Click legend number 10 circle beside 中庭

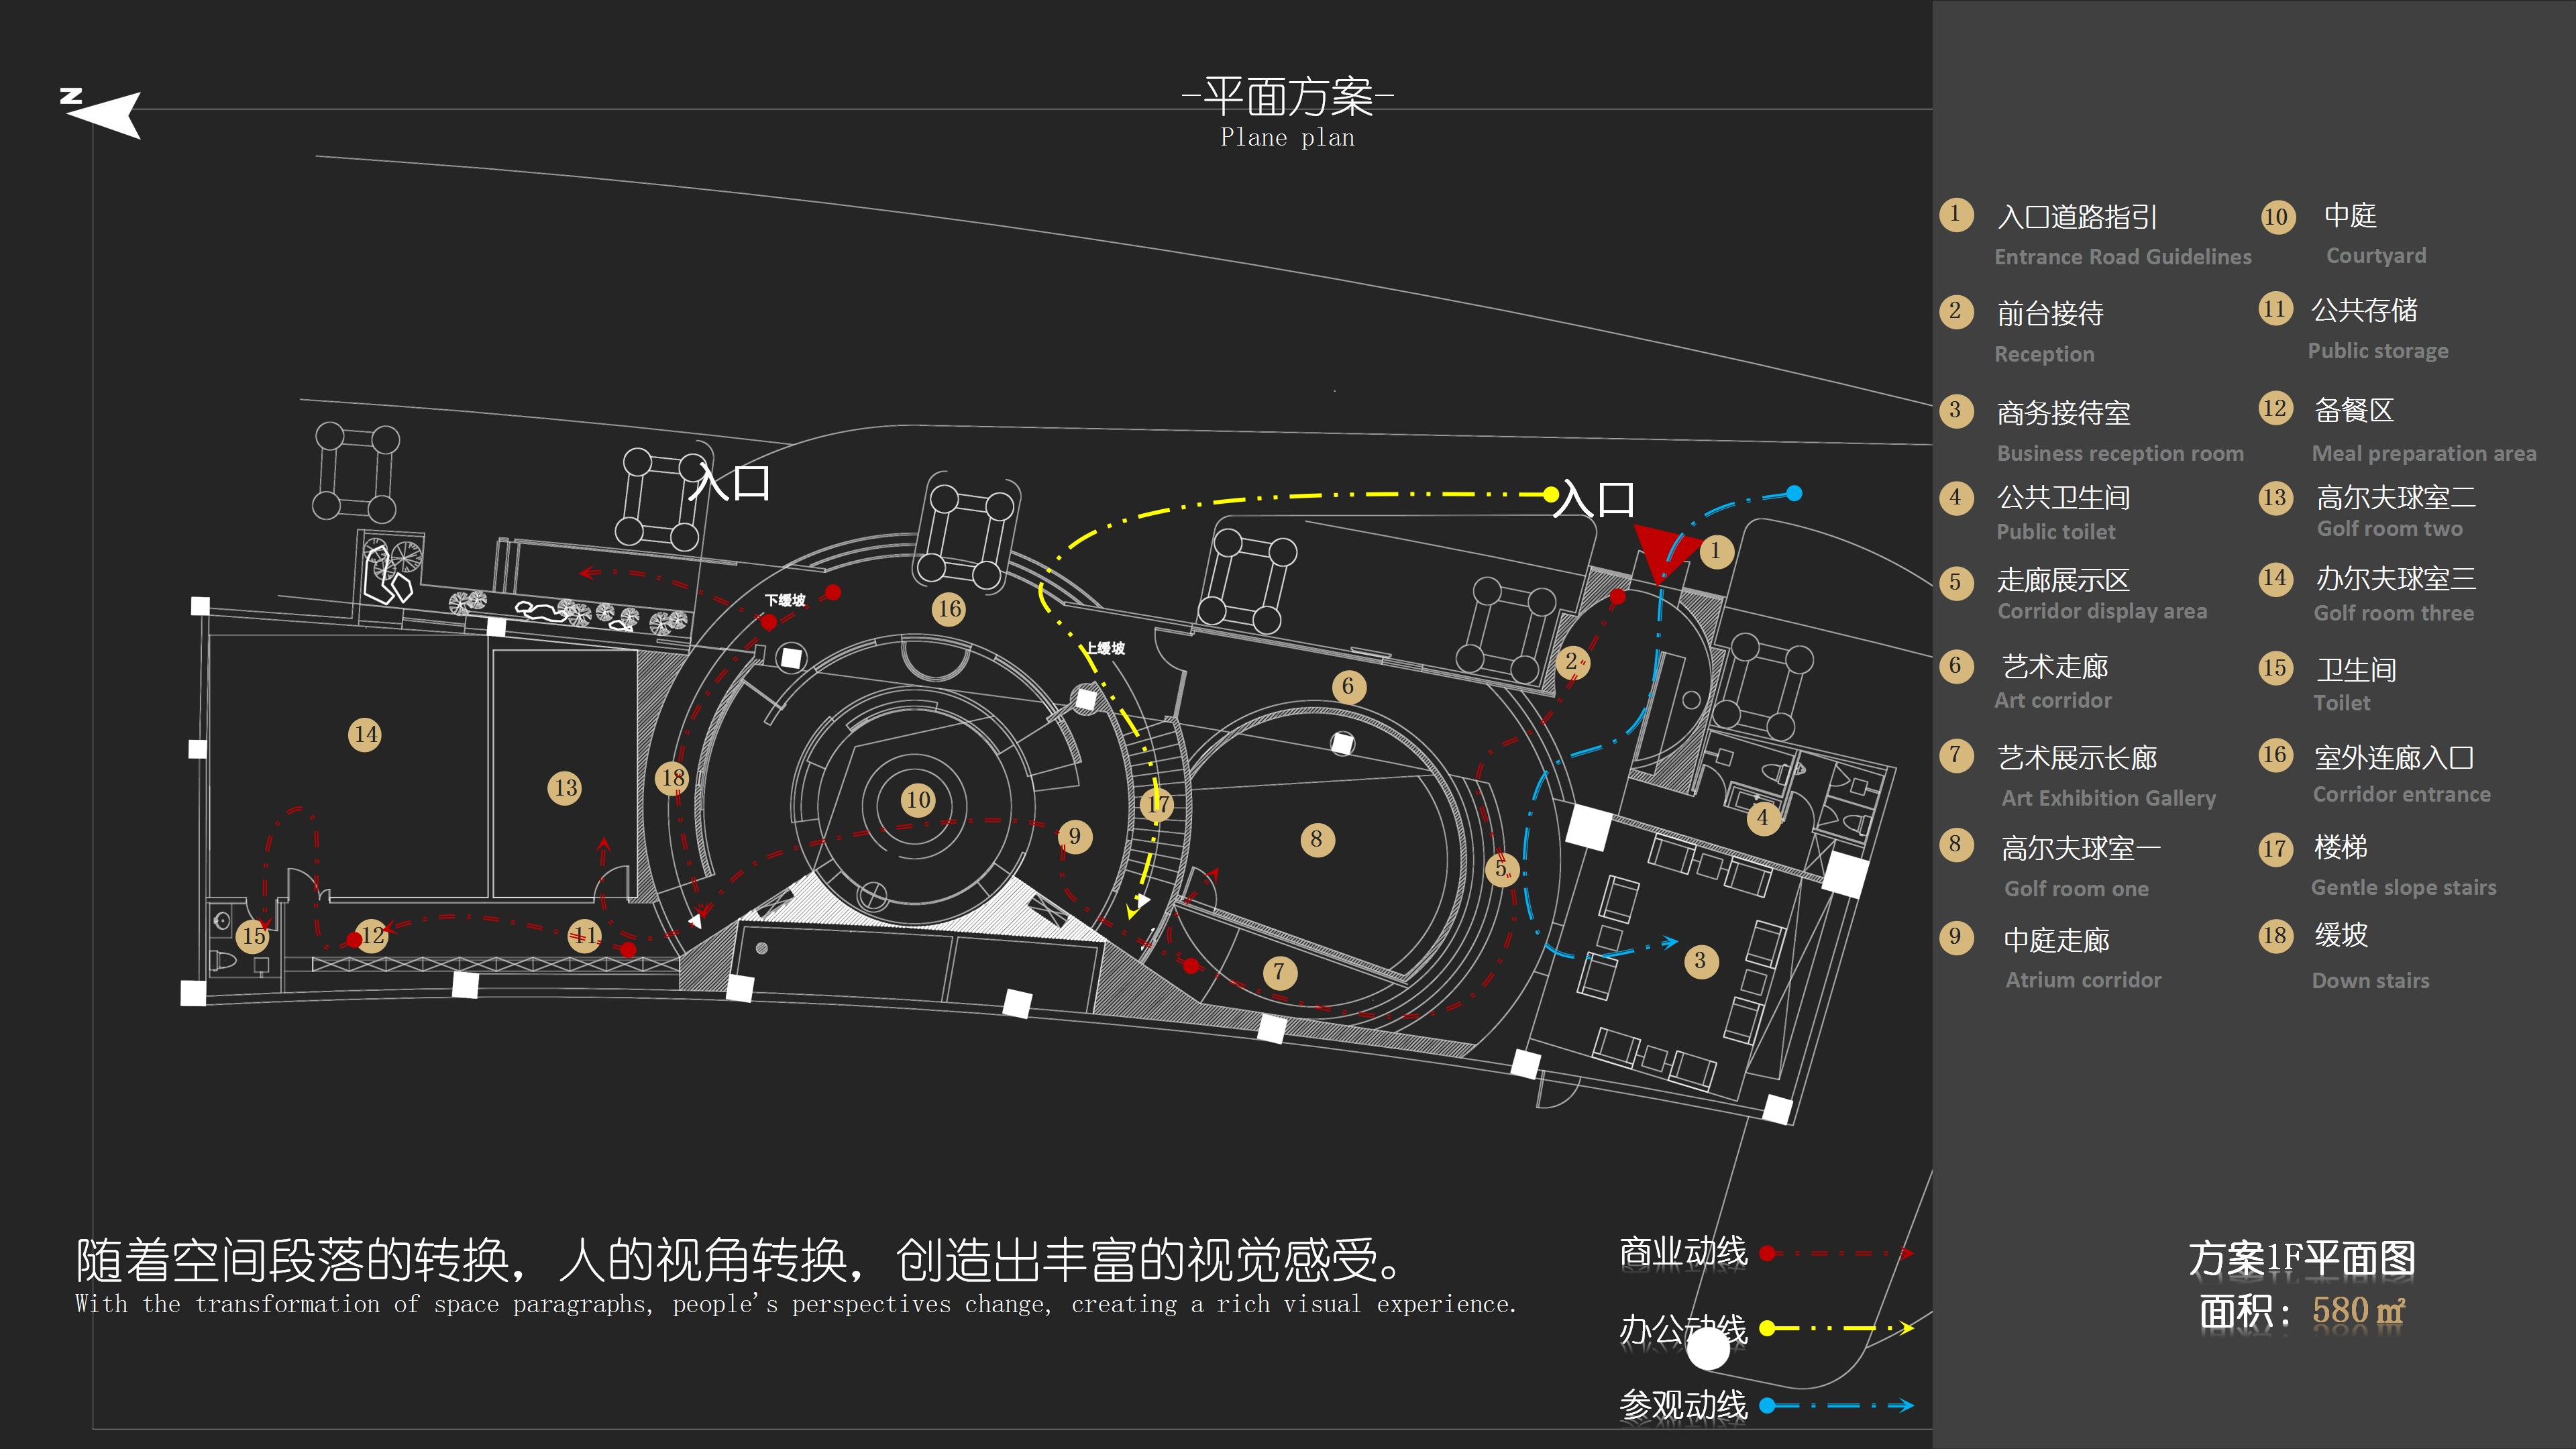coord(2277,217)
